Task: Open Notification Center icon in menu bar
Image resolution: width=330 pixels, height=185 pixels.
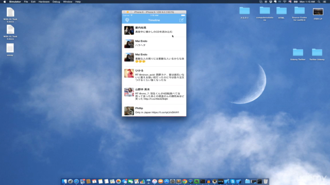Action: pos(324,2)
